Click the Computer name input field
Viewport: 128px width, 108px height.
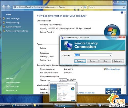(92, 55)
